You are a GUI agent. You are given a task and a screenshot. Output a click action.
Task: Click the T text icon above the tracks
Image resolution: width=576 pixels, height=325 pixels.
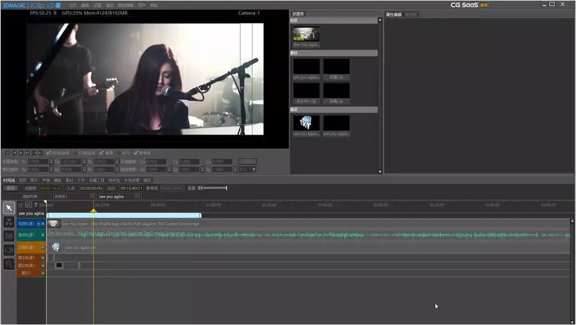point(36,205)
